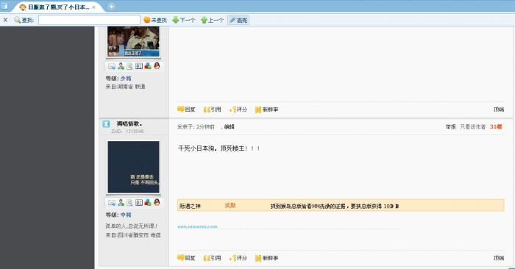
Task: Click QQ penguin icon under 少将 user
Action: coord(157,65)
